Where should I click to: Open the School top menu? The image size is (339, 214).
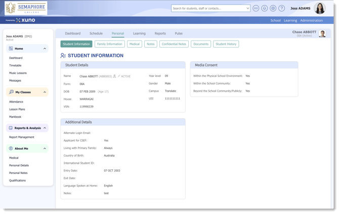pyautogui.click(x=275, y=20)
